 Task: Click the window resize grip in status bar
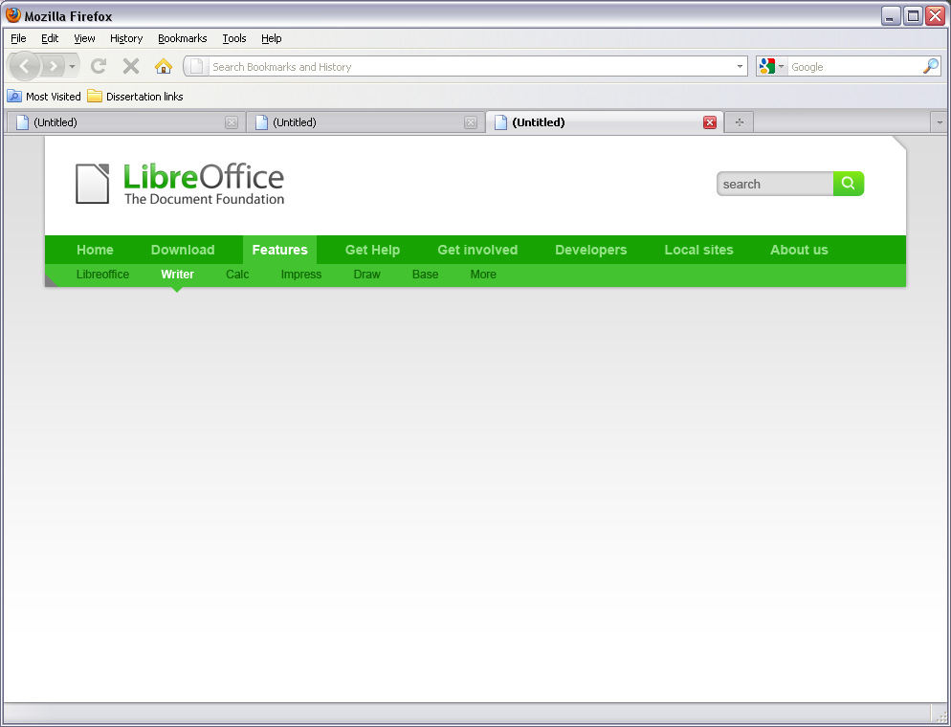point(940,716)
